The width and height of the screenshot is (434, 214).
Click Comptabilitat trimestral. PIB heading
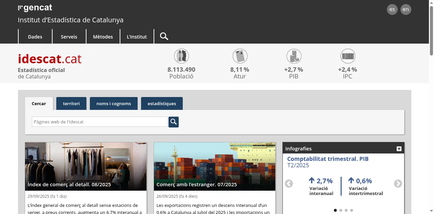328,159
